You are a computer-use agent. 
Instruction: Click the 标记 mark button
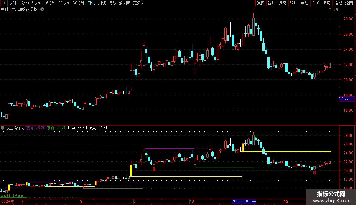326,3
